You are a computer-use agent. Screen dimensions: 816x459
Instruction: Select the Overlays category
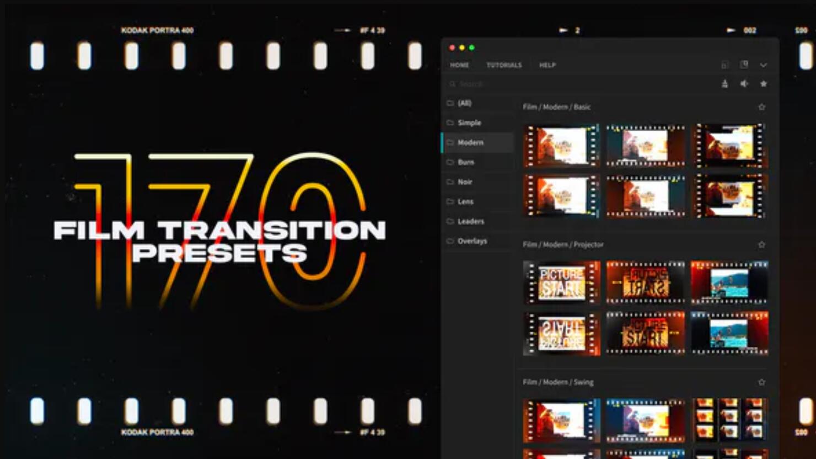point(477,241)
